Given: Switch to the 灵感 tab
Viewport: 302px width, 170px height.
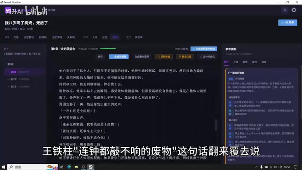Looking at the screenshot, I should (x=16, y=37).
